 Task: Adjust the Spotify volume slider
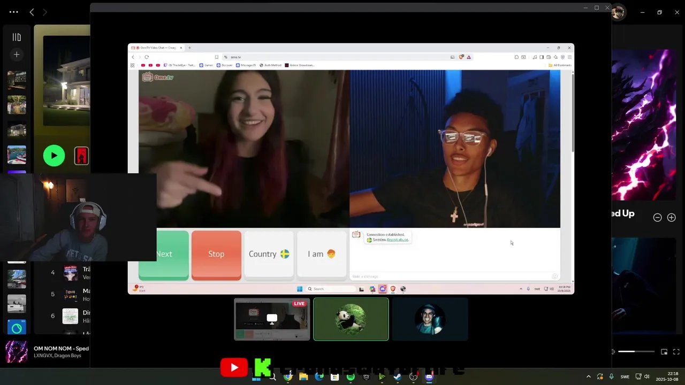636,352
